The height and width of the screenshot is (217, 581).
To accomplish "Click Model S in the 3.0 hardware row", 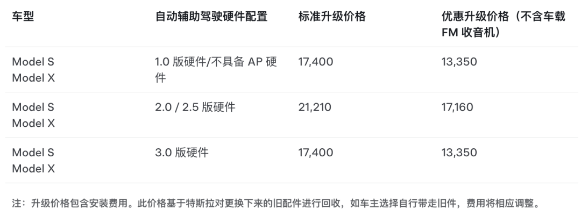I will pos(33,153).
